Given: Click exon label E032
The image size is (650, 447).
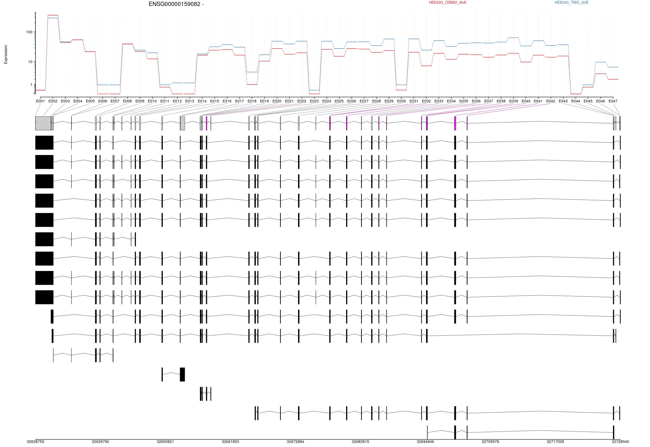Looking at the screenshot, I should point(426,101).
